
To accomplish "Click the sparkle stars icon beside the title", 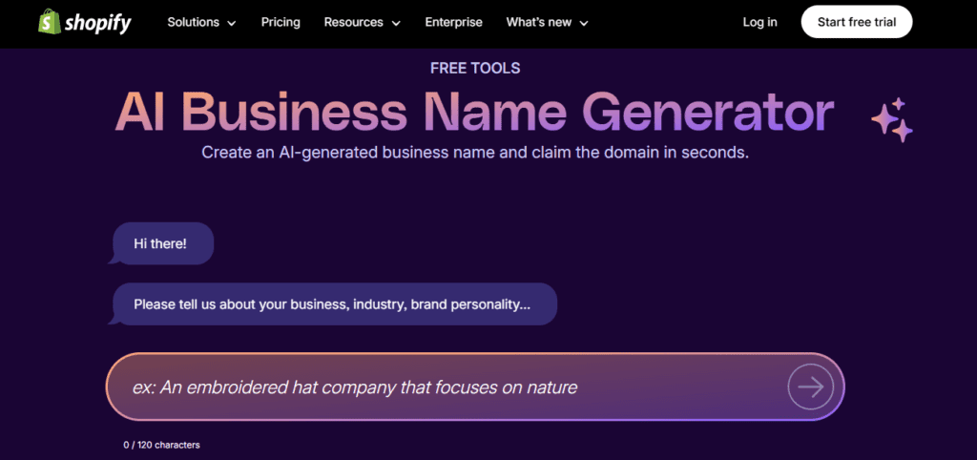I will (x=892, y=119).
